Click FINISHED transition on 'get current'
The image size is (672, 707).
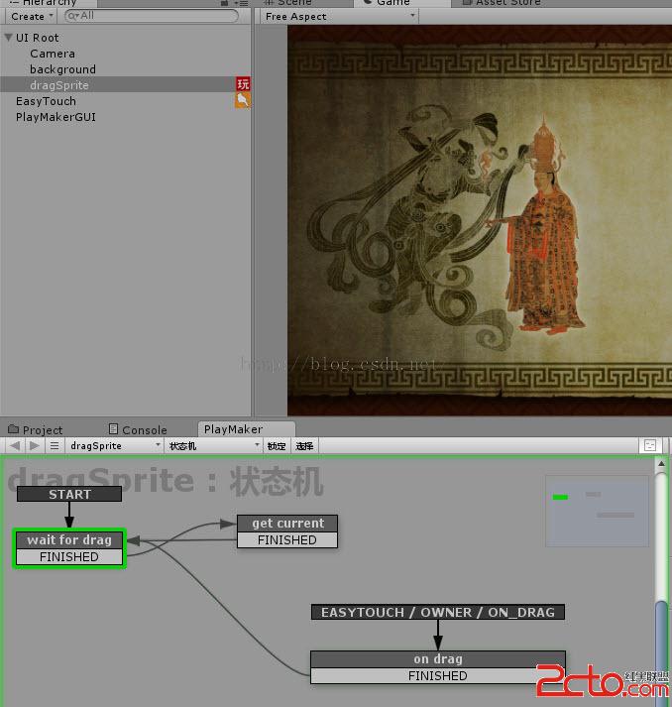[287, 539]
